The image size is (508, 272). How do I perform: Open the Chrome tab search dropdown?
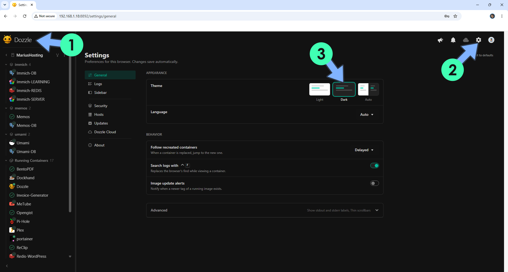[x=5, y=5]
